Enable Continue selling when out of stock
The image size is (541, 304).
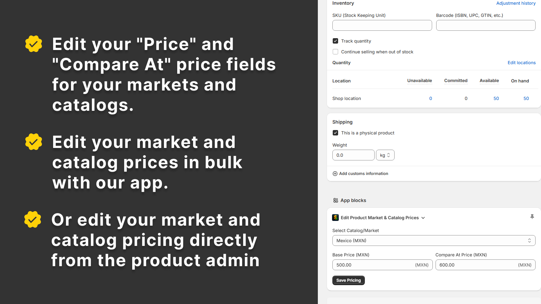[335, 52]
